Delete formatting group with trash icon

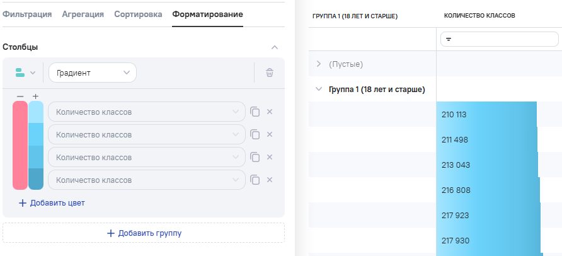point(270,73)
